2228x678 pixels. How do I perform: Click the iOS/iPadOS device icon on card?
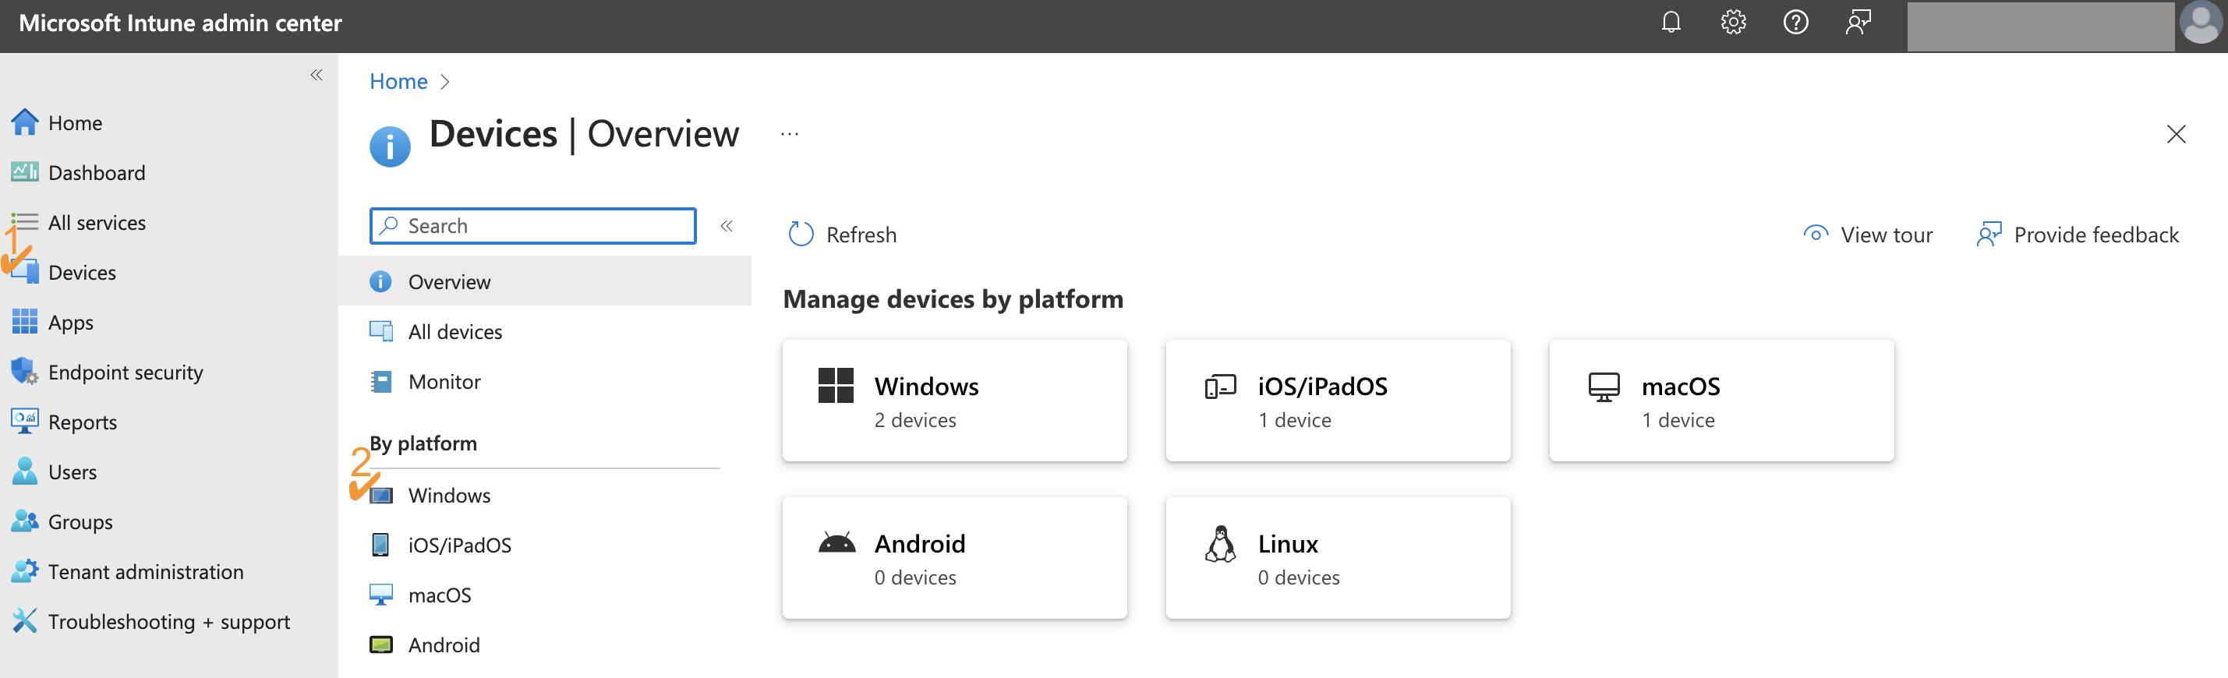tap(1220, 387)
